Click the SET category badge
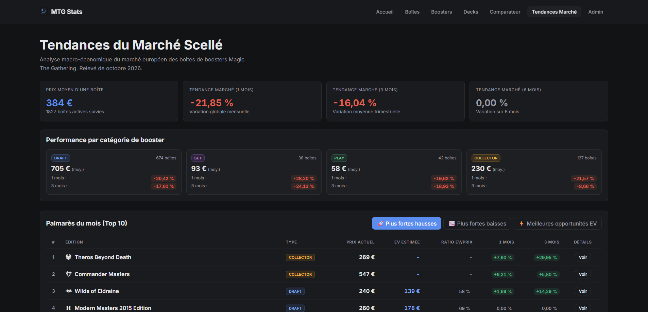The width and height of the screenshot is (648, 312). click(198, 158)
